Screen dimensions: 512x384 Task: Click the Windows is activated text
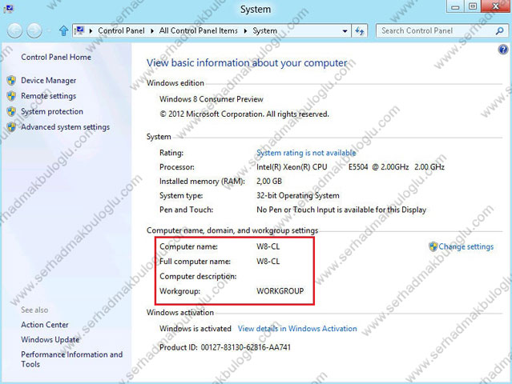[x=196, y=329]
